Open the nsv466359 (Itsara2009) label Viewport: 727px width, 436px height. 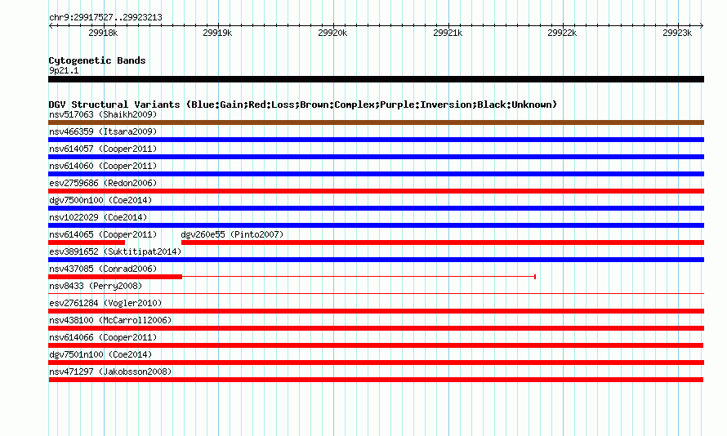click(x=103, y=131)
